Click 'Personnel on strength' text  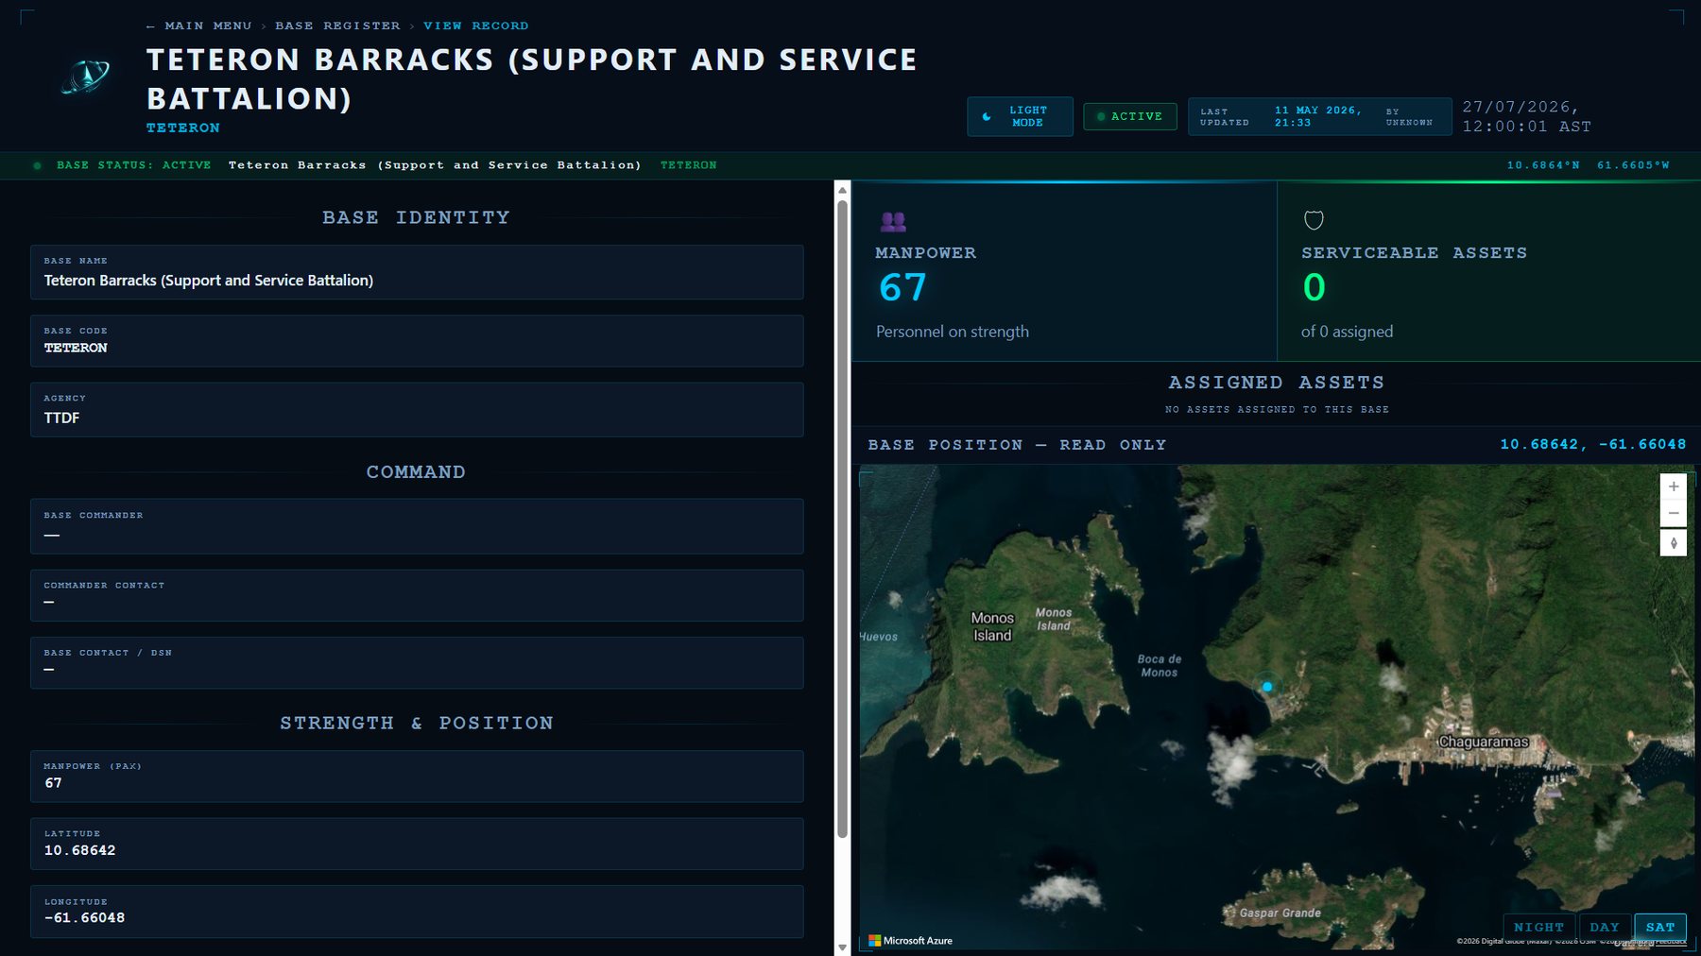(953, 332)
